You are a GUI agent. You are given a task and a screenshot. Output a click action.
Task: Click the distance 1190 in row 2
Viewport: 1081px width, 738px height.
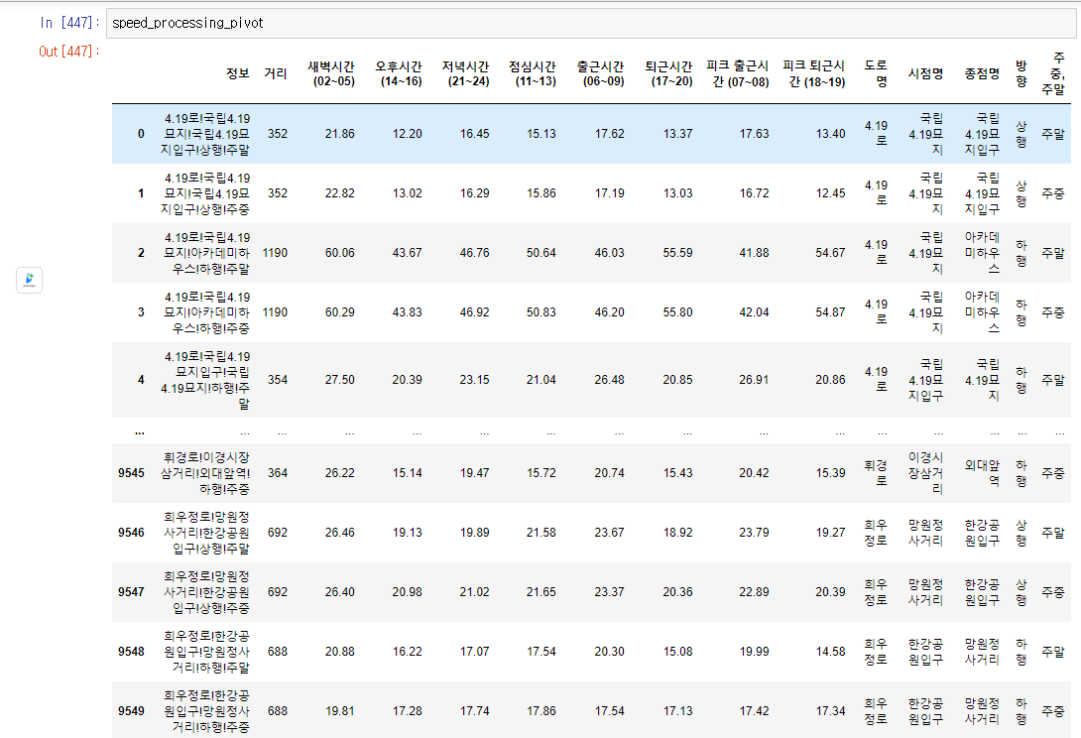click(x=275, y=252)
